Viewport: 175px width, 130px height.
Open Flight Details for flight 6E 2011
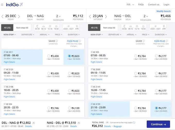coord(9,62)
